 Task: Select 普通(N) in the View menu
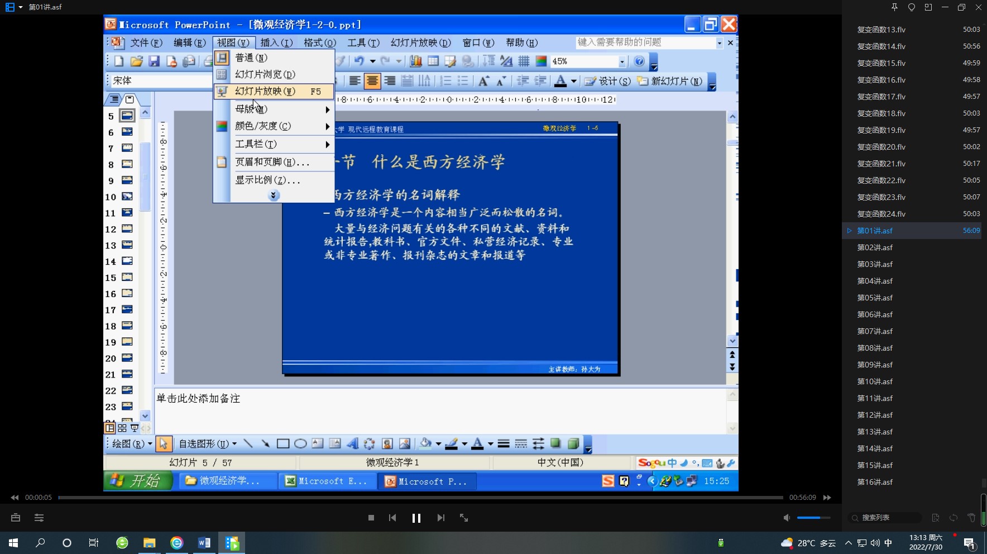click(274, 58)
